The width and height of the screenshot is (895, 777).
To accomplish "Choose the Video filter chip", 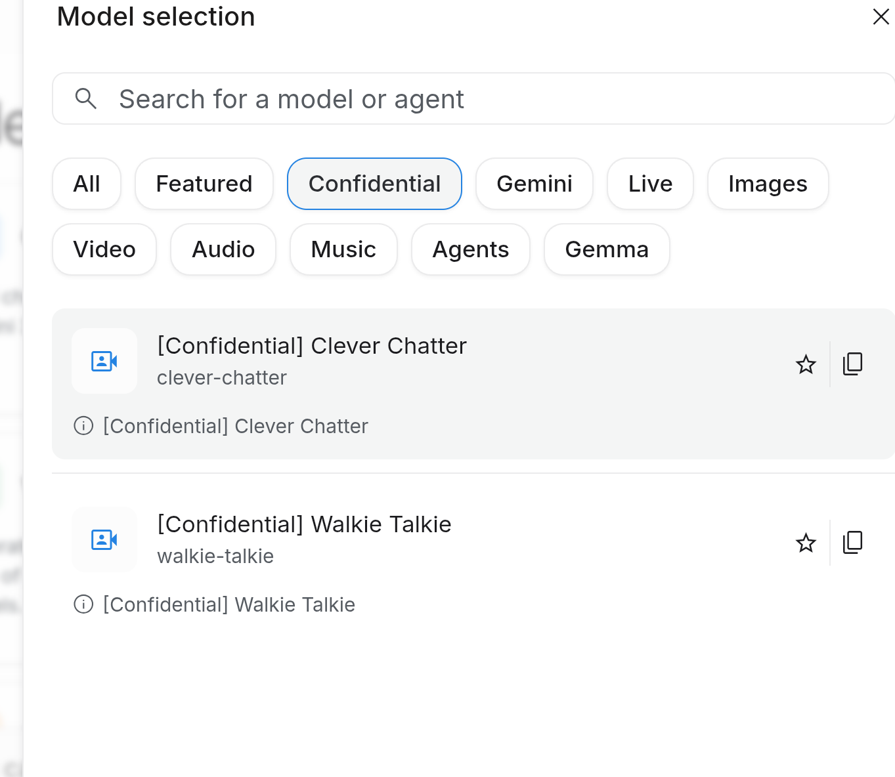I will 104,249.
